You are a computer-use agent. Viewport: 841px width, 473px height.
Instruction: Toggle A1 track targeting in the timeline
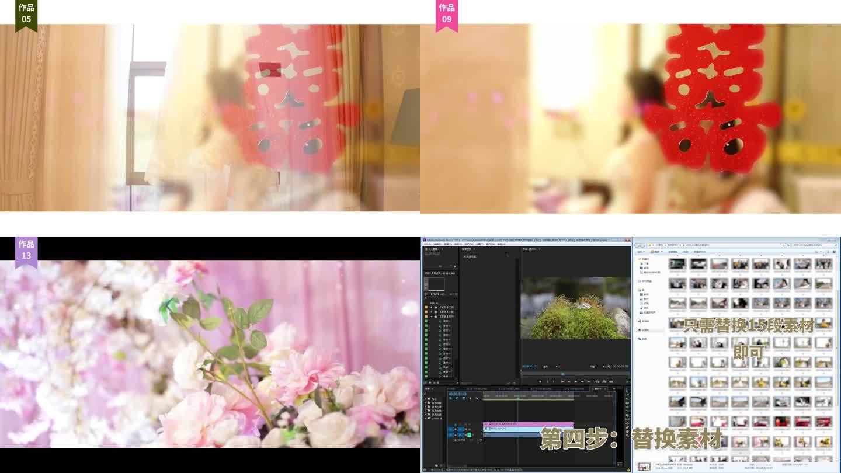[461, 435]
